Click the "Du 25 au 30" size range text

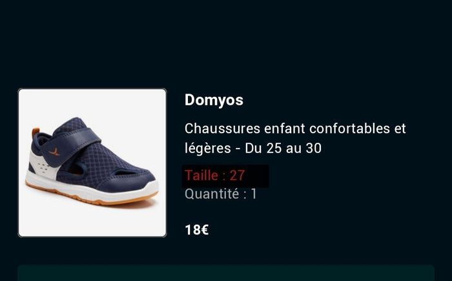(283, 149)
